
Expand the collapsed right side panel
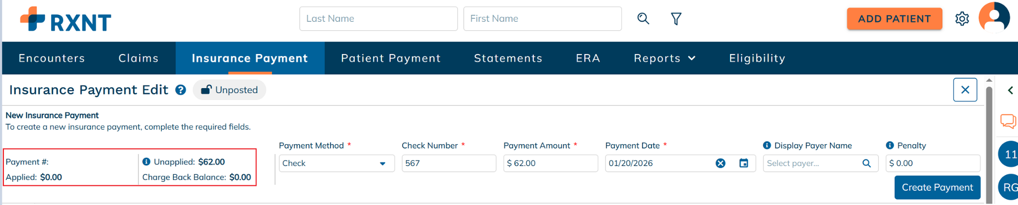coord(1010,90)
